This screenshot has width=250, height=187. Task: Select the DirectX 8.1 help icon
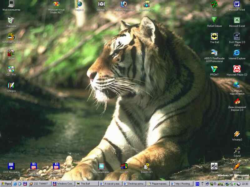tap(147, 166)
